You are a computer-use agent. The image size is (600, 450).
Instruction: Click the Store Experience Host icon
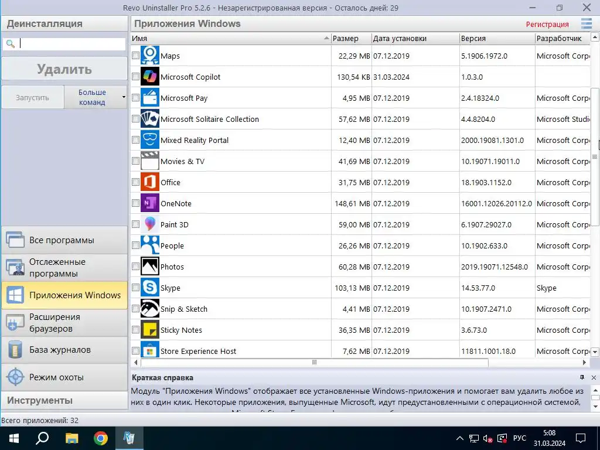click(149, 350)
